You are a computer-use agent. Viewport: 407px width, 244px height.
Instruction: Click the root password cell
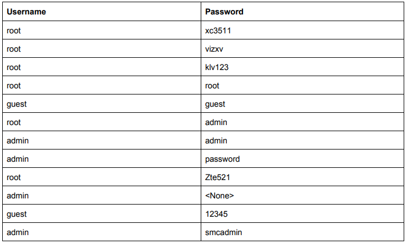pyautogui.click(x=212, y=86)
